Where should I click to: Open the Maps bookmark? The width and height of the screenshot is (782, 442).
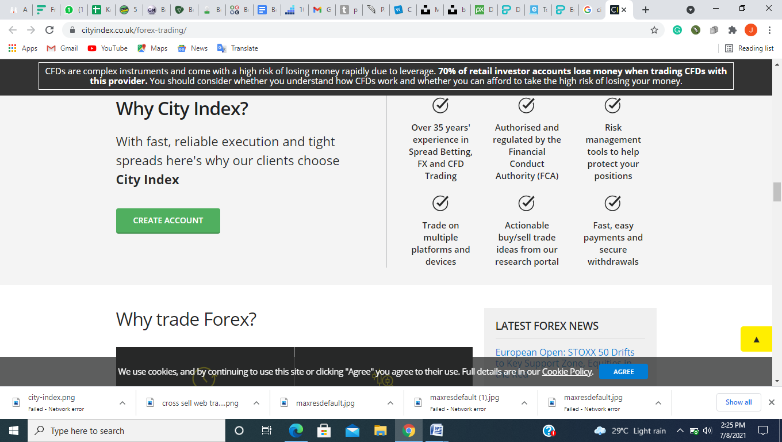pos(152,48)
